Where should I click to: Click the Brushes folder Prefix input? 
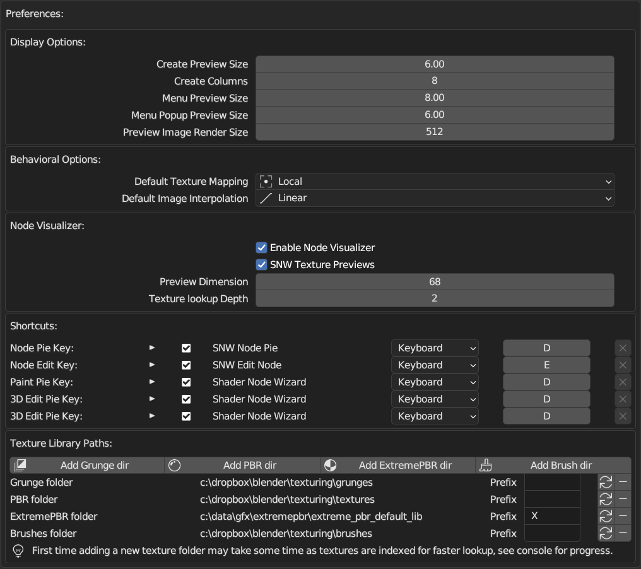[552, 534]
